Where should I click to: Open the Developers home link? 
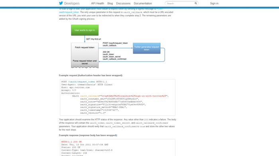point(72,3)
